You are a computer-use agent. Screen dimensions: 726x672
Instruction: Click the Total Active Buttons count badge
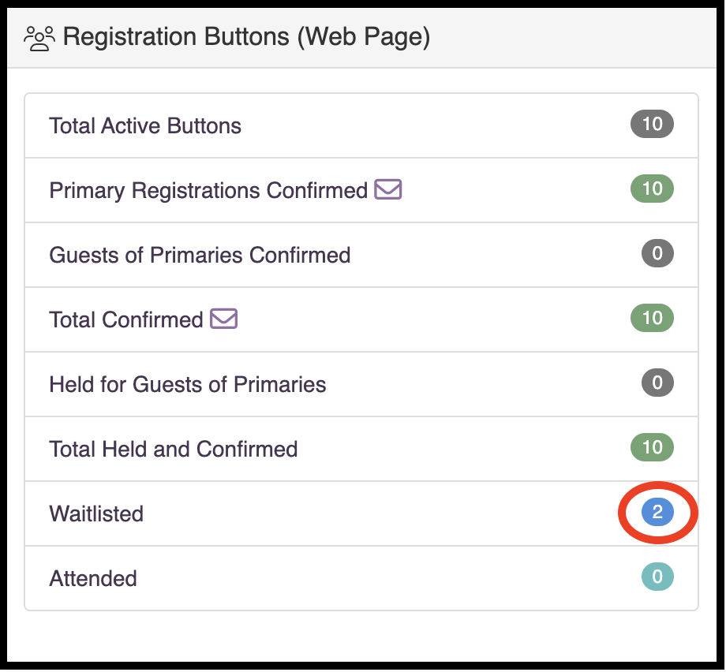click(652, 124)
